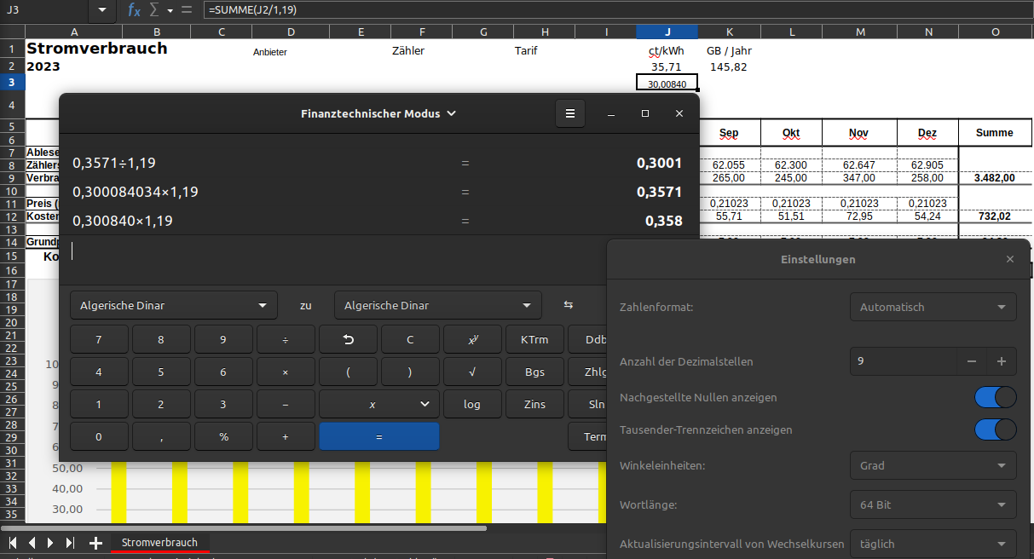Open Wortlänge 64 Bit dropdown
Screen dimensions: 1034x559
click(933, 504)
